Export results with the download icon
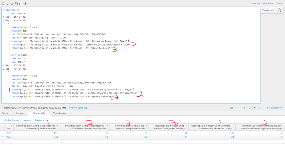Image resolution: width=285 pixels, height=145 pixels. (x=259, y=108)
